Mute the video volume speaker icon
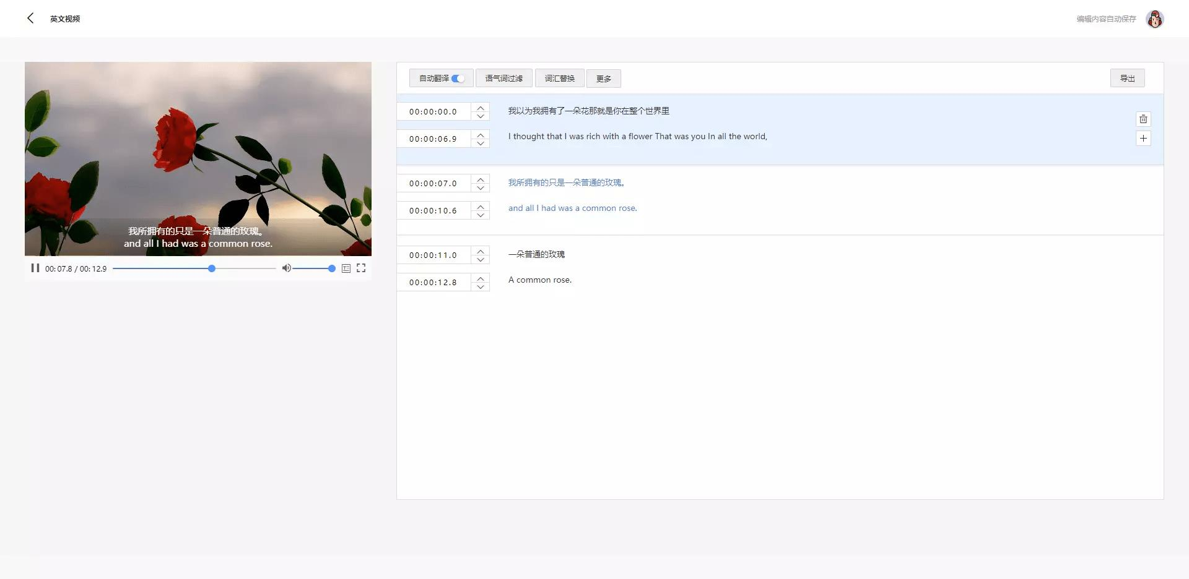The width and height of the screenshot is (1189, 579). [286, 268]
